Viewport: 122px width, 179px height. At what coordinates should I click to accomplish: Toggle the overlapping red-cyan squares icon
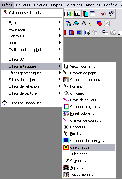85,14
